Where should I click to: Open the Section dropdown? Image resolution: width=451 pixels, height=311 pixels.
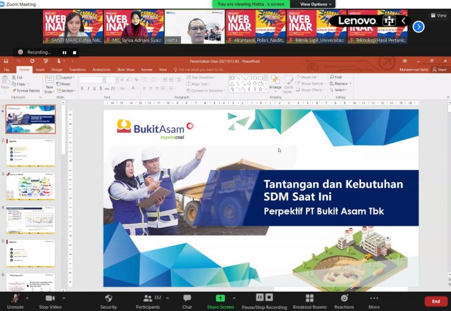(x=66, y=91)
